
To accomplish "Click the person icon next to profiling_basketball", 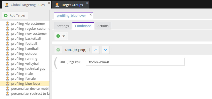I will (7, 38).
